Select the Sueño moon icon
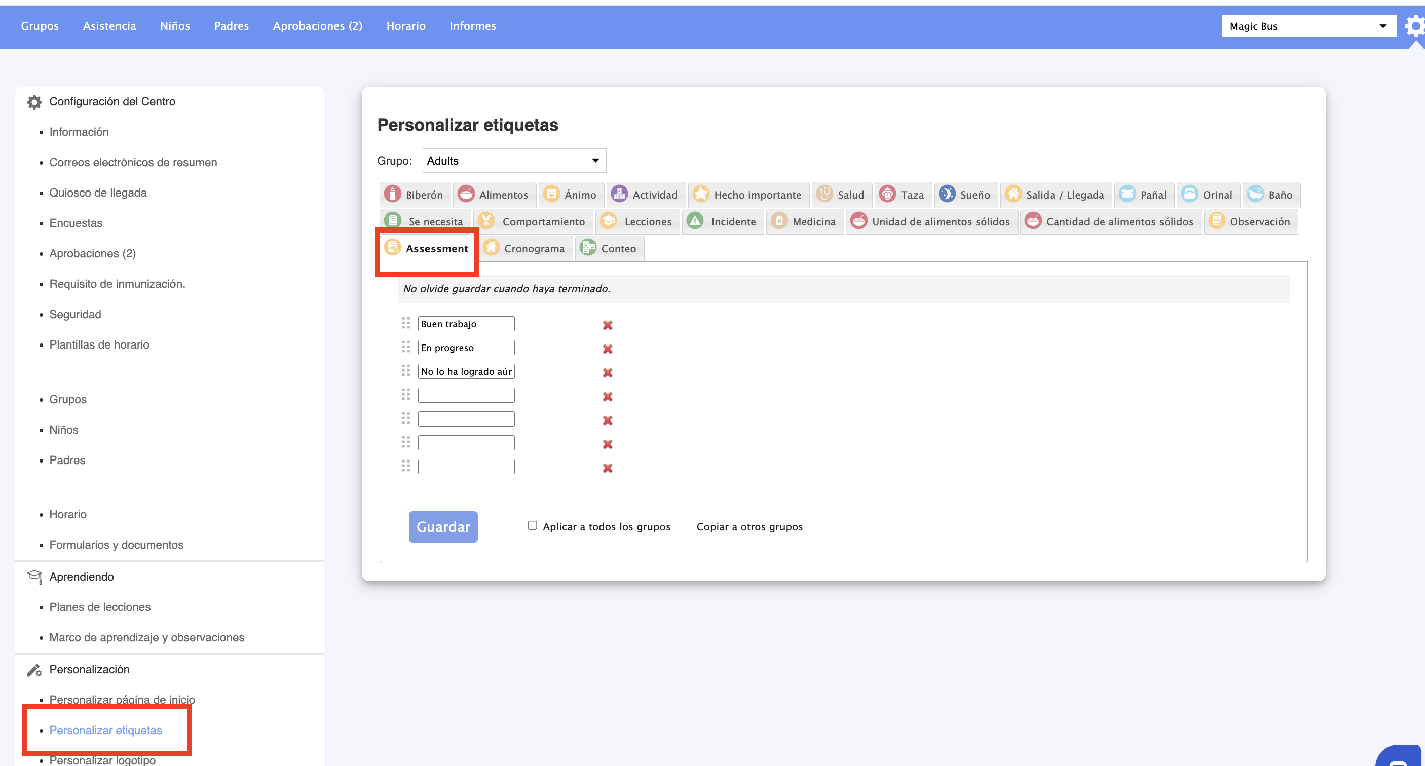This screenshot has height=766, width=1425. (x=947, y=194)
